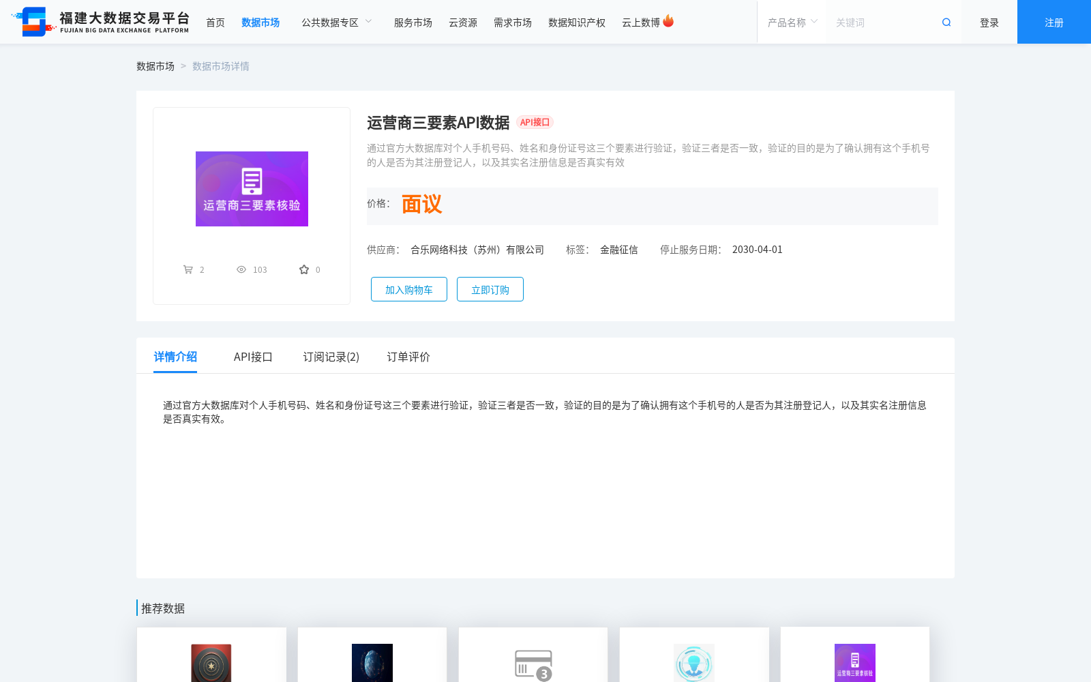
Task: Click the fire icon beside 云上数博
Action: point(668,21)
